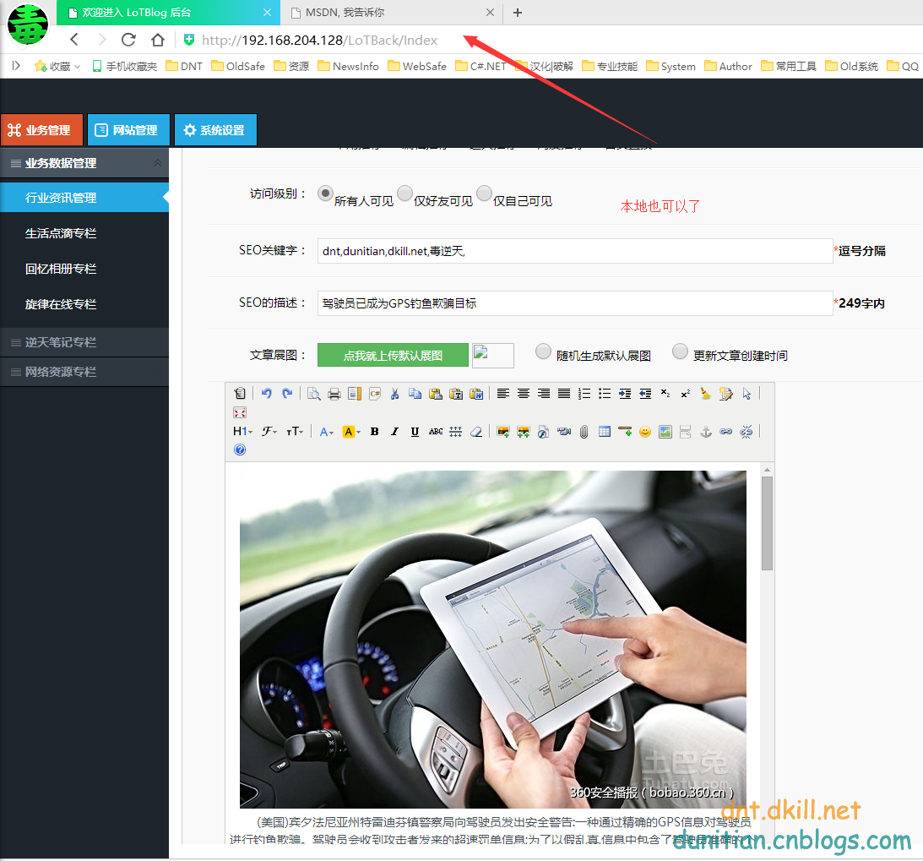The image size is (923, 861).
Task: Apply strikethrough ABC formatting
Action: click(x=436, y=432)
